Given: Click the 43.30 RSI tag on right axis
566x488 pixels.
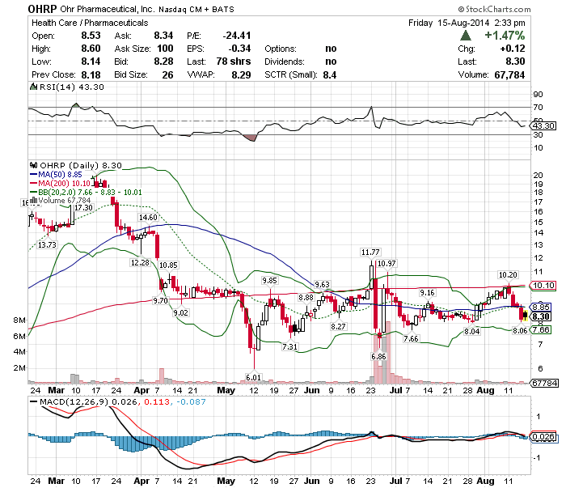Looking at the screenshot, I should 543,126.
